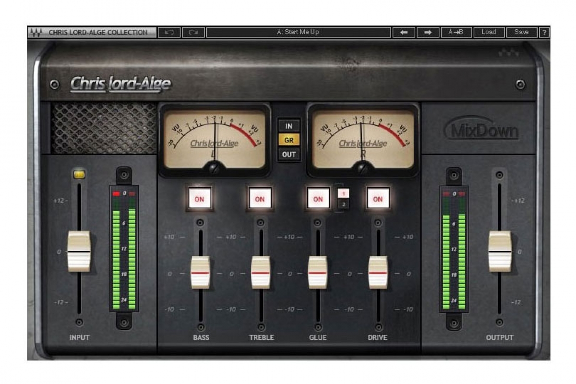Select Glue mode 1
This screenshot has width=576, height=384.
(x=344, y=193)
